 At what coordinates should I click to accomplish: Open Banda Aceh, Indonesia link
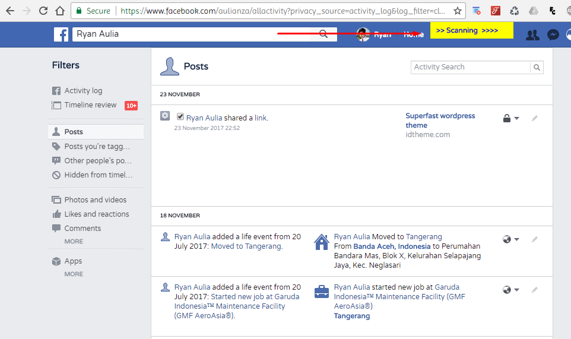point(392,246)
